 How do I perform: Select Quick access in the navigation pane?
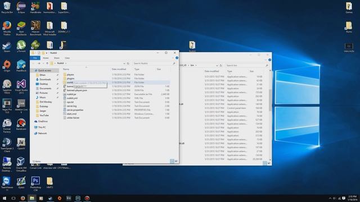pyautogui.click(x=44, y=71)
